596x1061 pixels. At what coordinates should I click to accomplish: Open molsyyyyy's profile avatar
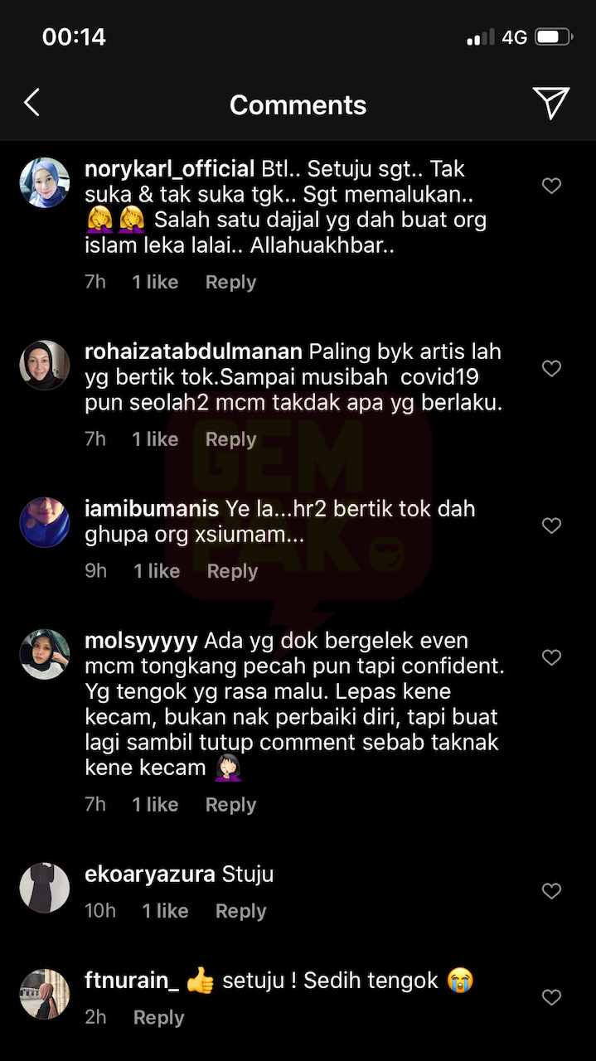(45, 654)
